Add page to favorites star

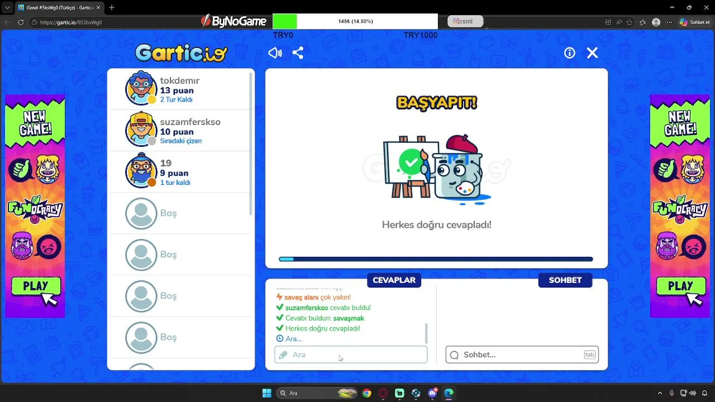630,22
